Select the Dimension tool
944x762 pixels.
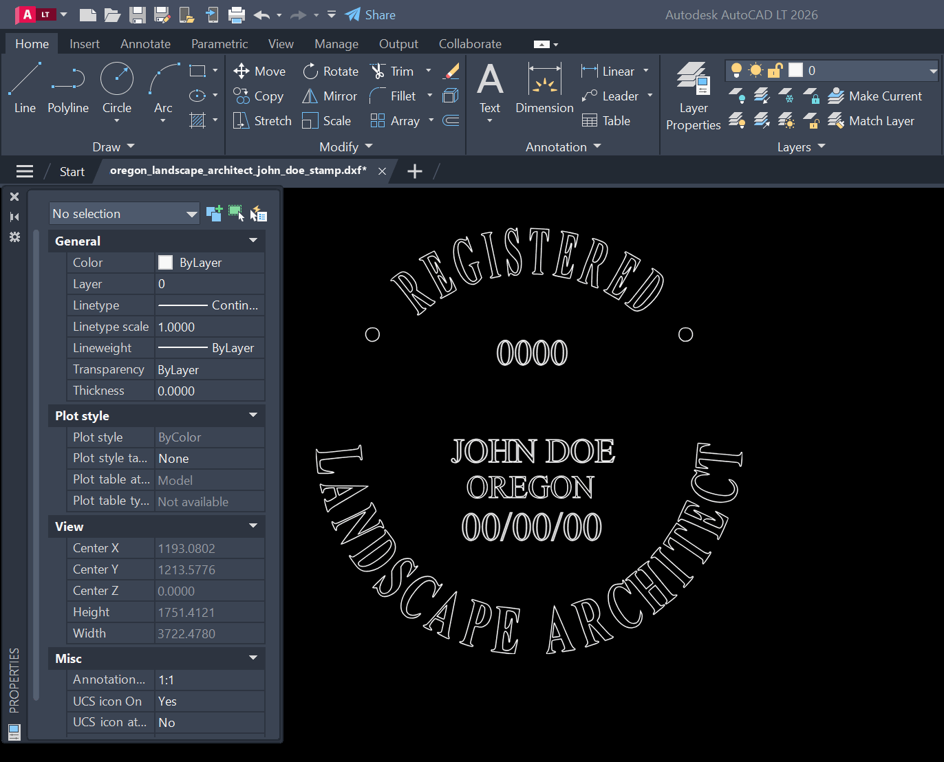tap(544, 88)
